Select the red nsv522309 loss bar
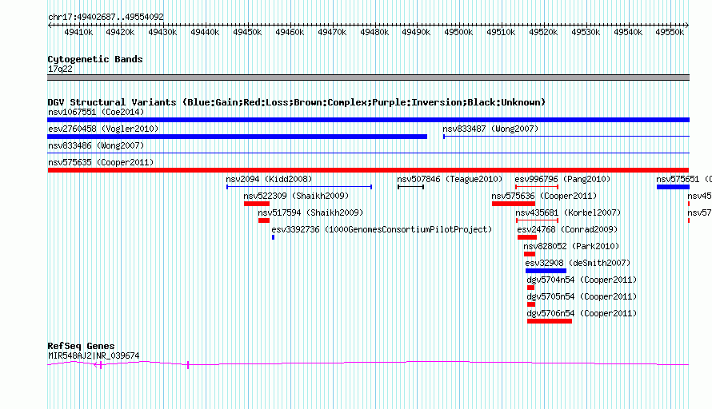The image size is (712, 409). tap(257, 204)
